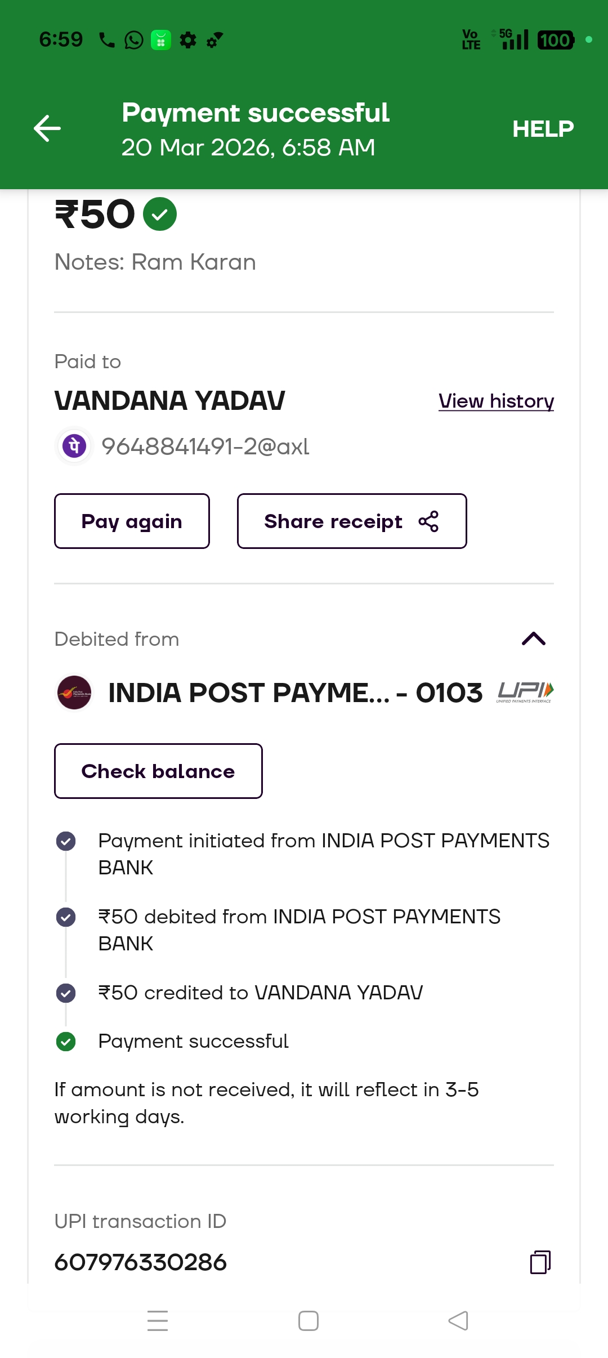Tap the VANDANA YADAV recipient name

click(x=170, y=401)
